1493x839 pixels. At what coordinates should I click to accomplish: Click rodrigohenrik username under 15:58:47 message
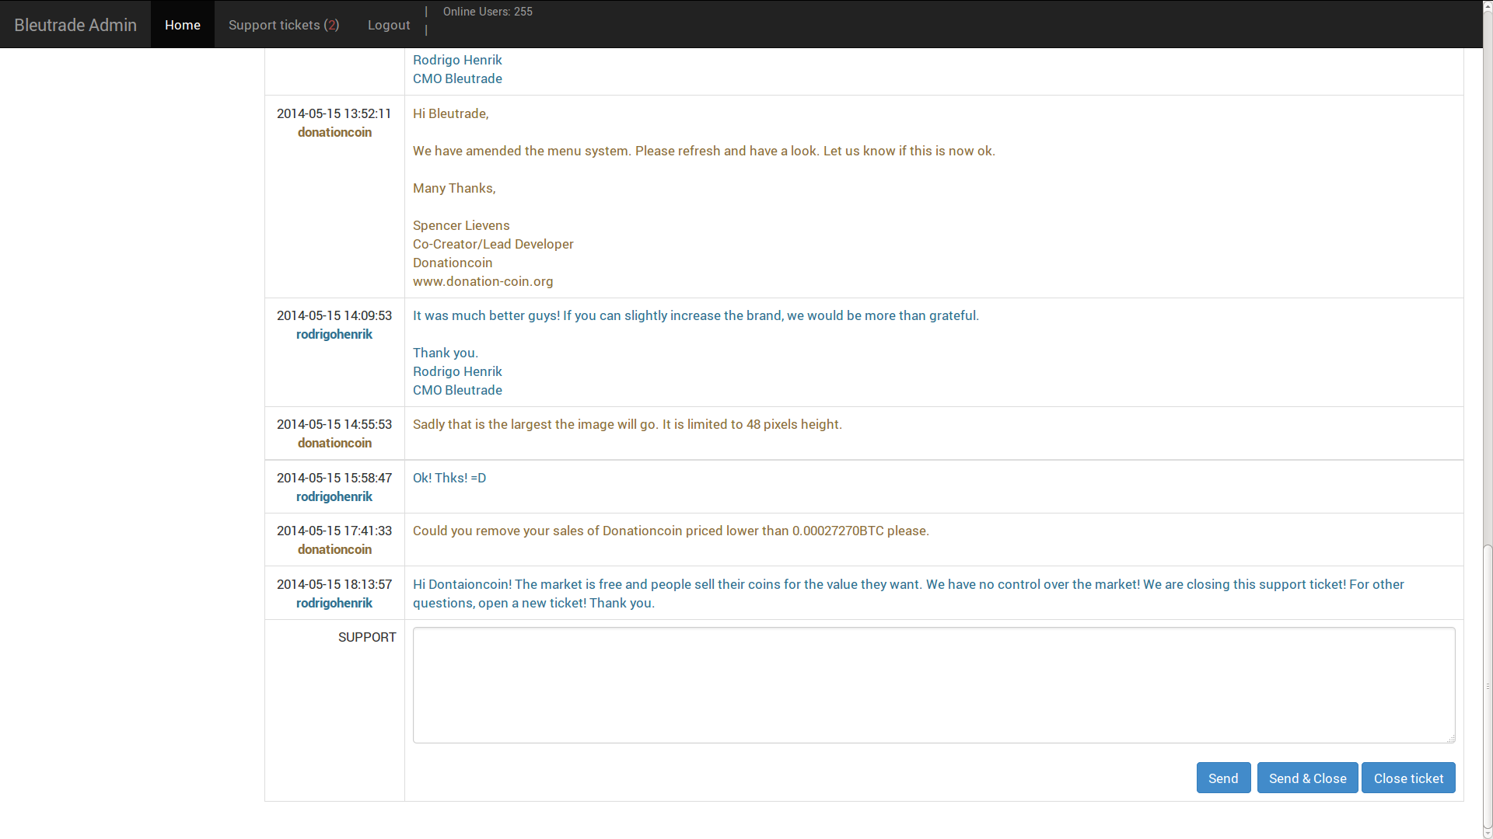pos(334,496)
